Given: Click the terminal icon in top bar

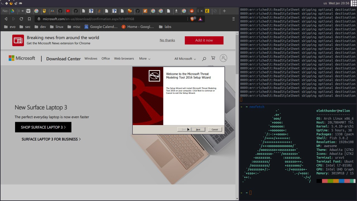Looking at the screenshot, I should coord(2,3).
